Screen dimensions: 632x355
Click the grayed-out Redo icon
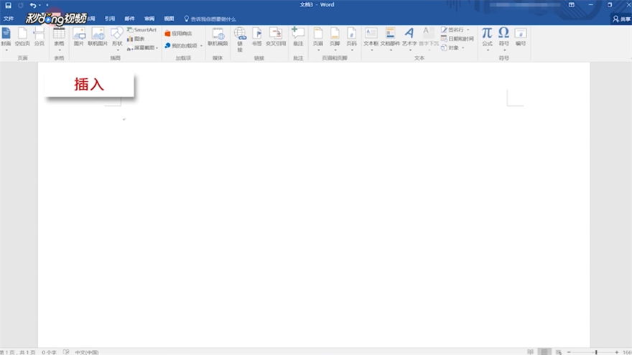(x=21, y=5)
